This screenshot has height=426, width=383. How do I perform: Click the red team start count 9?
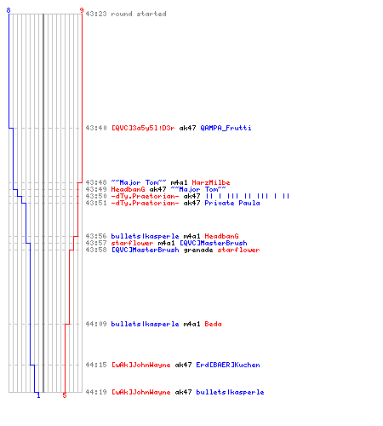coord(82,10)
